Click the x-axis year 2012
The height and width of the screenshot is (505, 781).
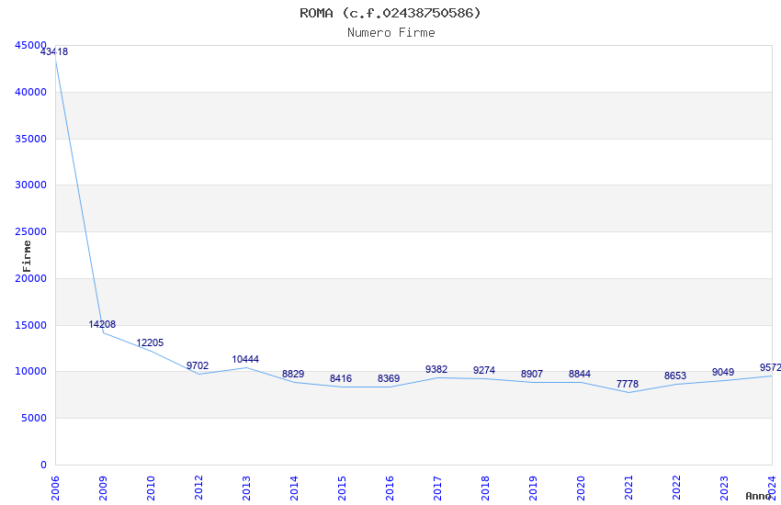coord(198,488)
